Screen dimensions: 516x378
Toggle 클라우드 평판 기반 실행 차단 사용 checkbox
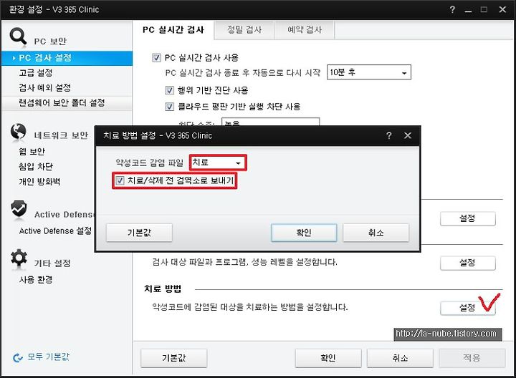(169, 107)
